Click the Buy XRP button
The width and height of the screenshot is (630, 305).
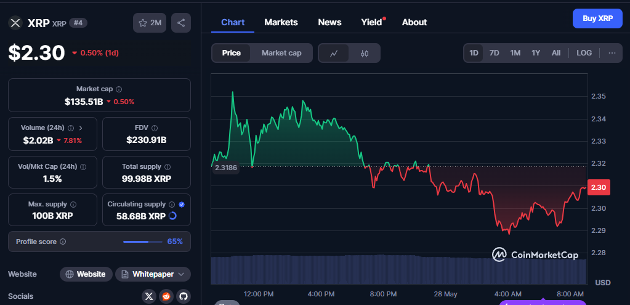(597, 18)
